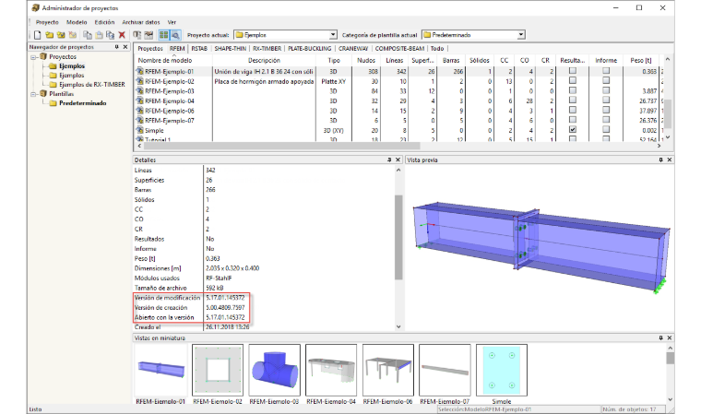
Task: Open the Archivar datos menu
Action: (141, 22)
